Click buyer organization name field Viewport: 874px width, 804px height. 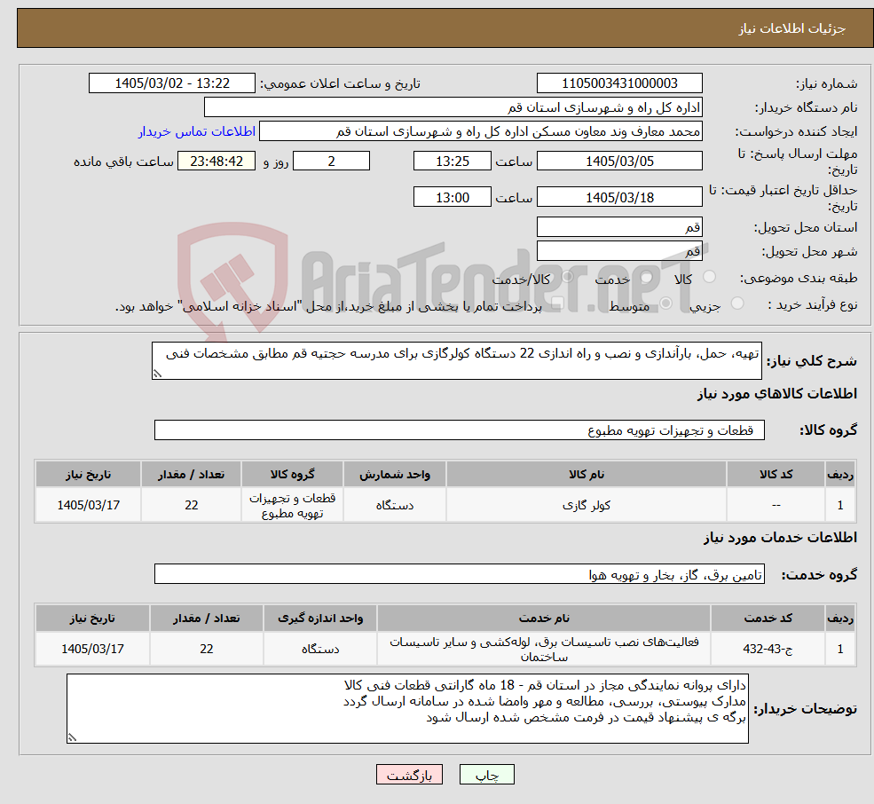tap(453, 107)
